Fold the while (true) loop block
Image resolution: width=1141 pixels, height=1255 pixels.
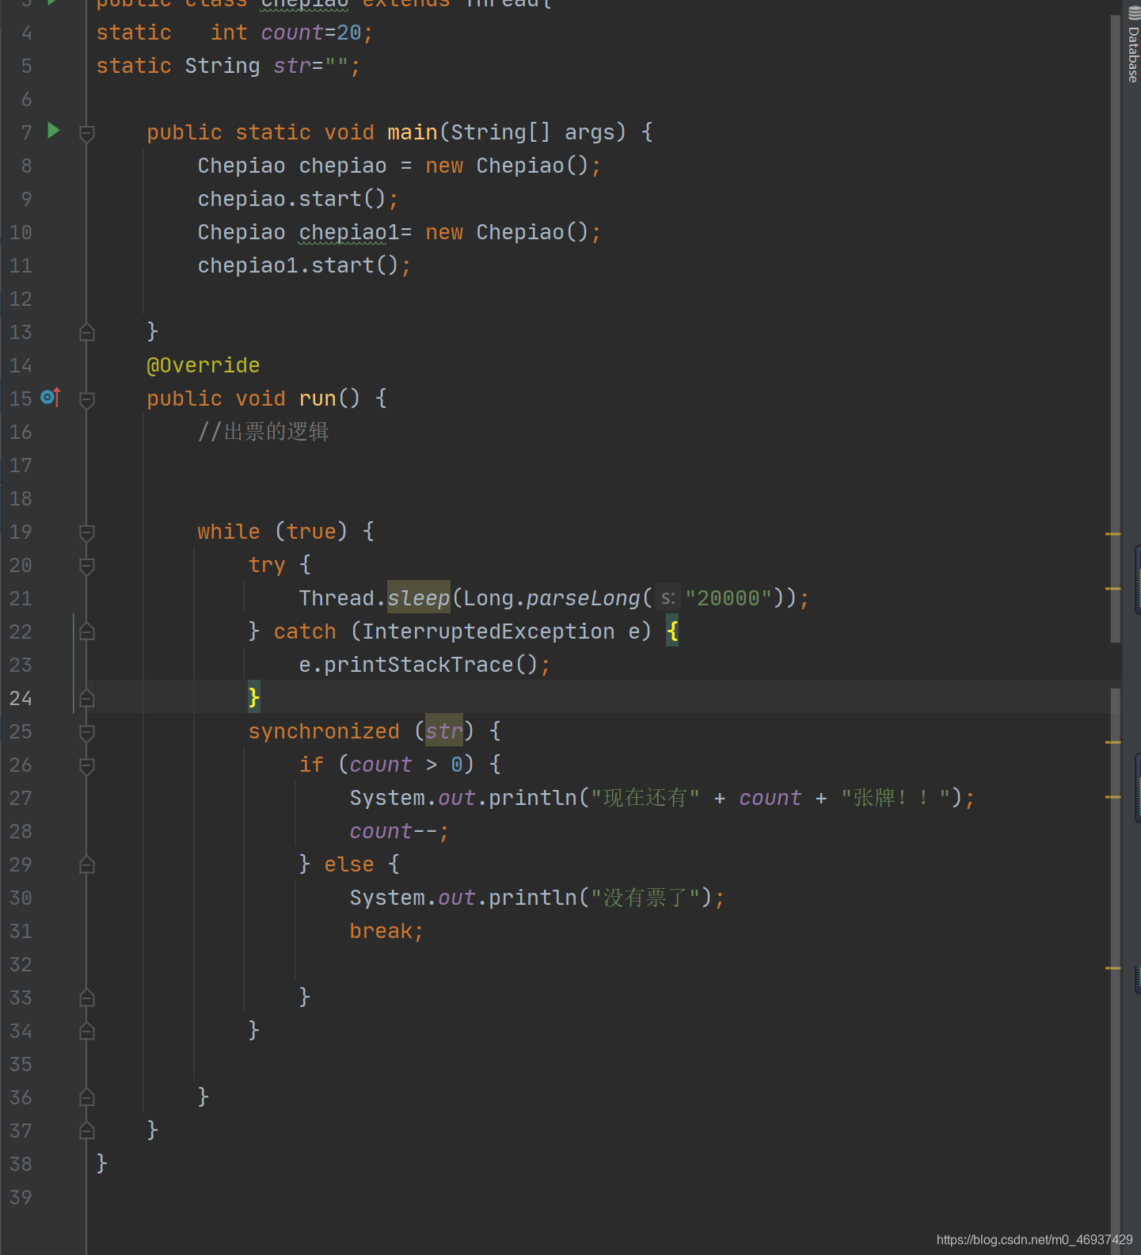(87, 532)
